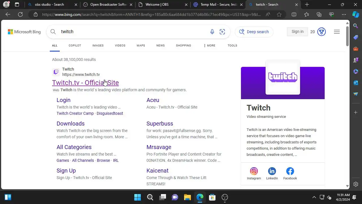
Task: Click the magnifier icon in Bing search box
Action: (x=53, y=32)
